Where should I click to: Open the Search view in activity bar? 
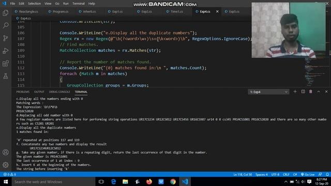pyautogui.click(x=6, y=25)
